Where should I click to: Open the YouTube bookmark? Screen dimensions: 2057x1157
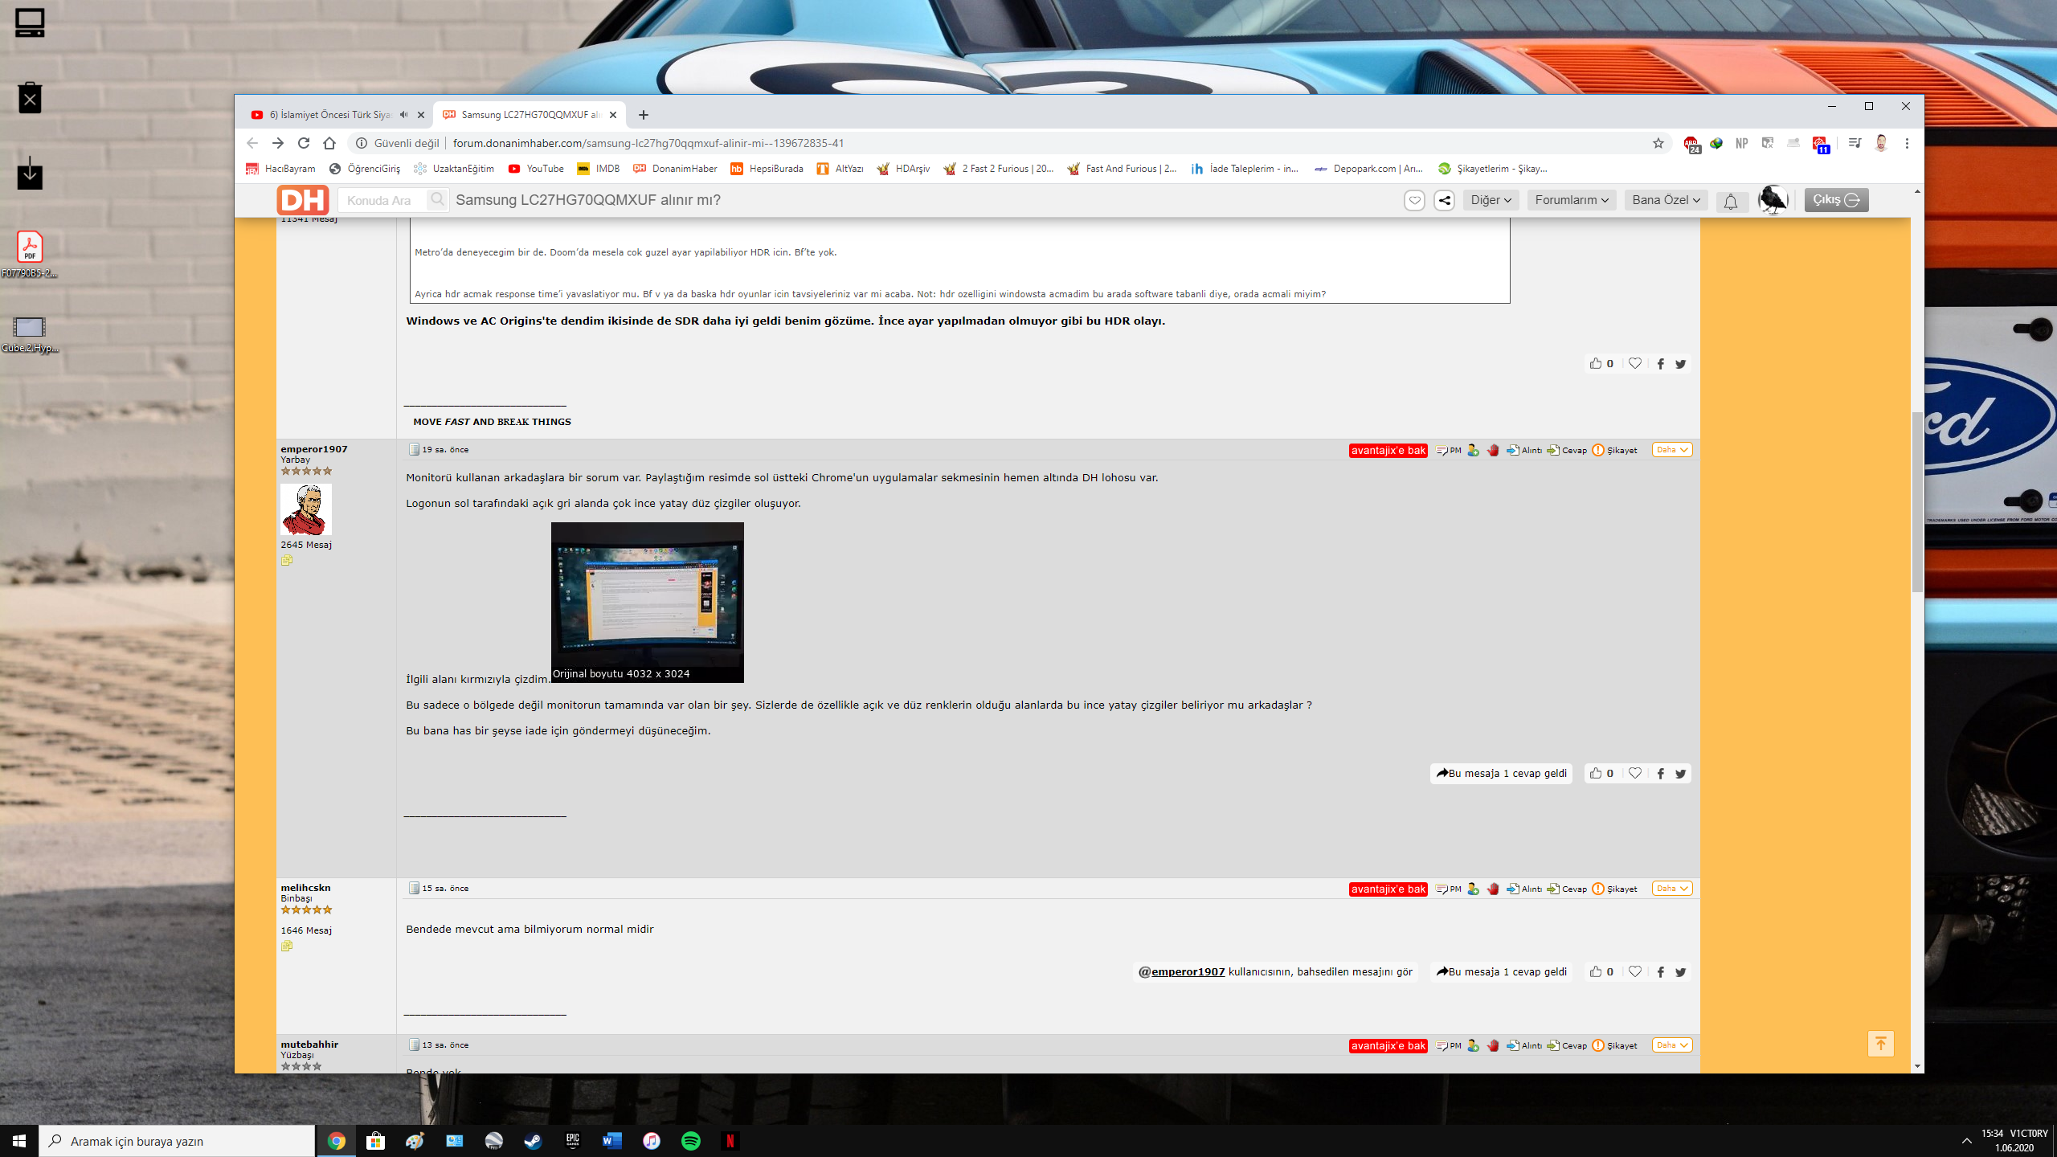click(x=536, y=169)
